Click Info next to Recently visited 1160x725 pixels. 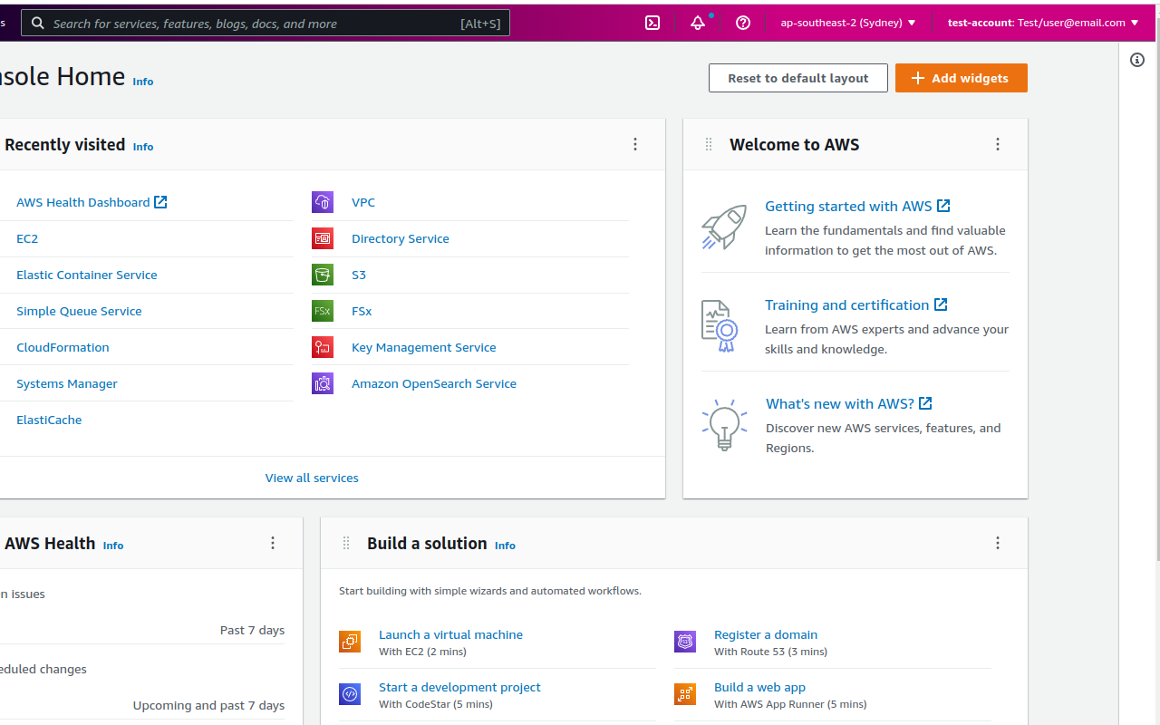tap(143, 147)
